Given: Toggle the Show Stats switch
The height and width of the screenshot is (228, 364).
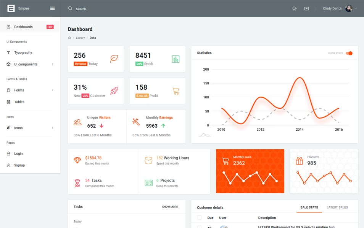Looking at the screenshot, I should coord(349,53).
